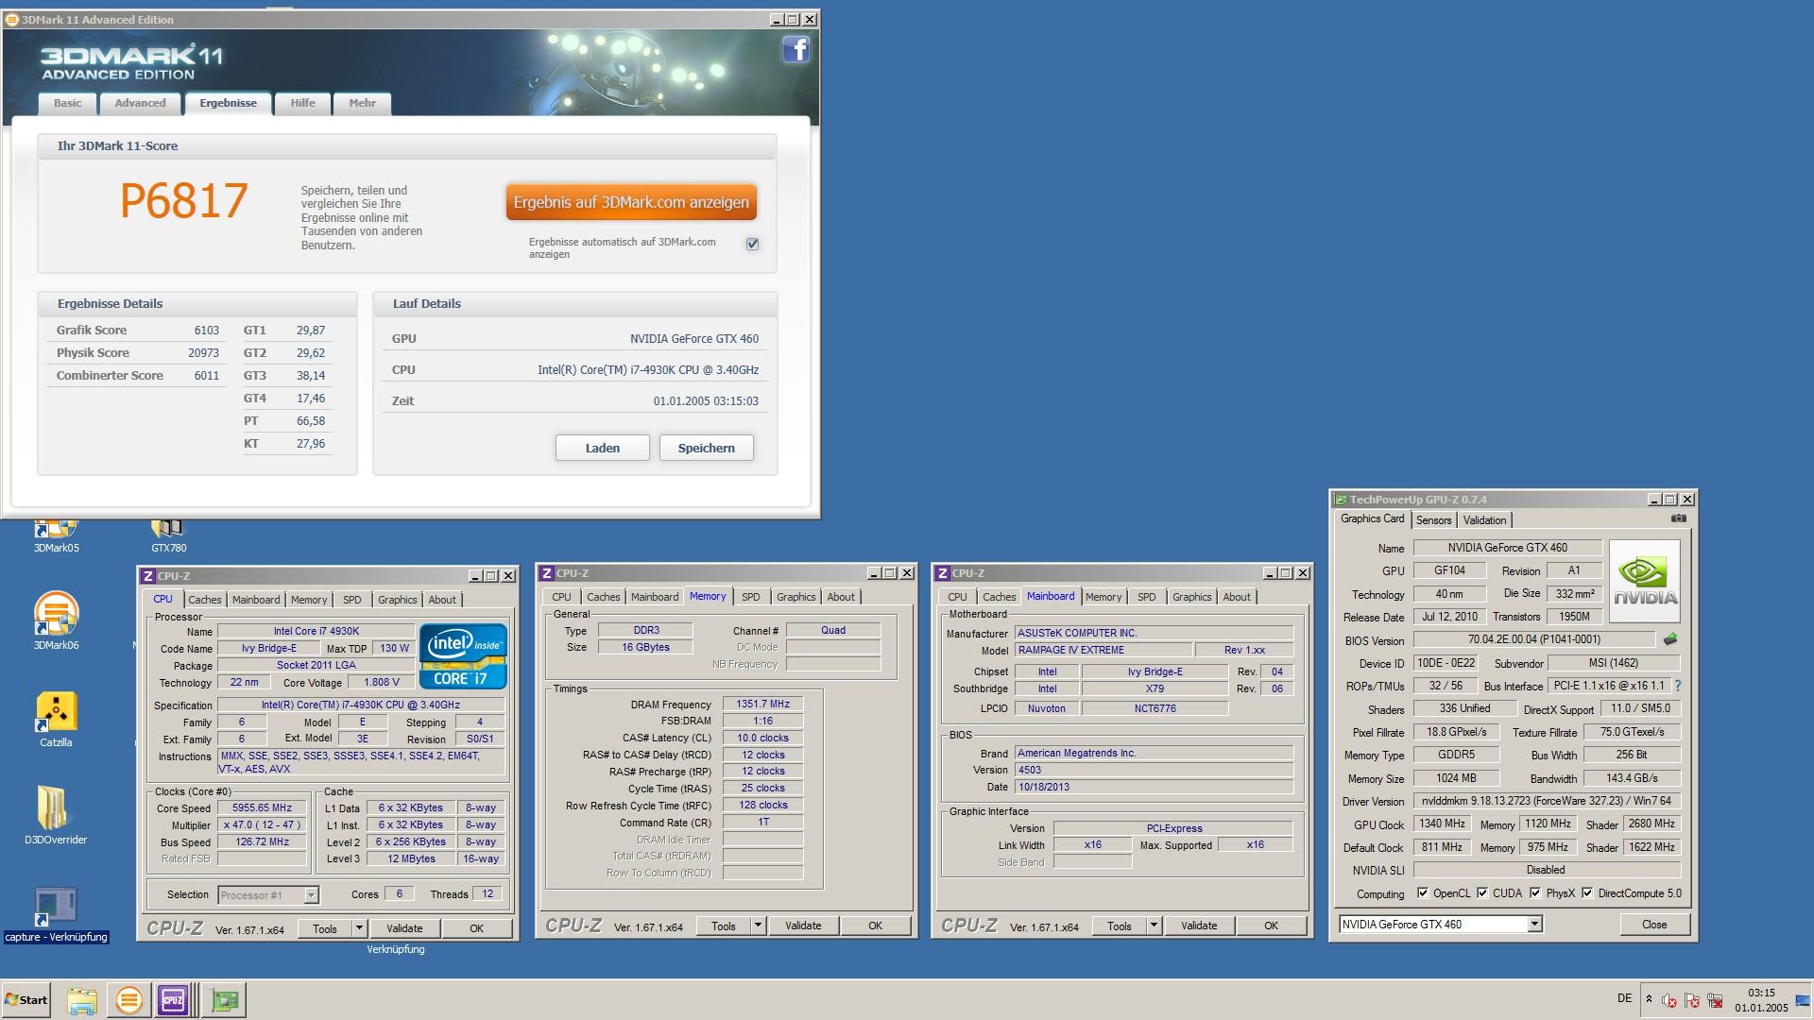Click Validate in Mainboard CPU-Z window
This screenshot has height=1020, width=1814.
(x=1199, y=926)
